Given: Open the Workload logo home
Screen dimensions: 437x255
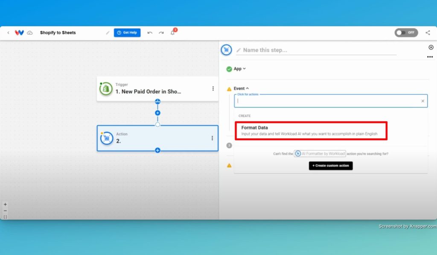Looking at the screenshot, I should (19, 32).
